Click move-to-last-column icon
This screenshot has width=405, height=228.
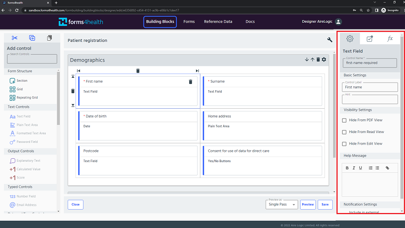pos(197,71)
